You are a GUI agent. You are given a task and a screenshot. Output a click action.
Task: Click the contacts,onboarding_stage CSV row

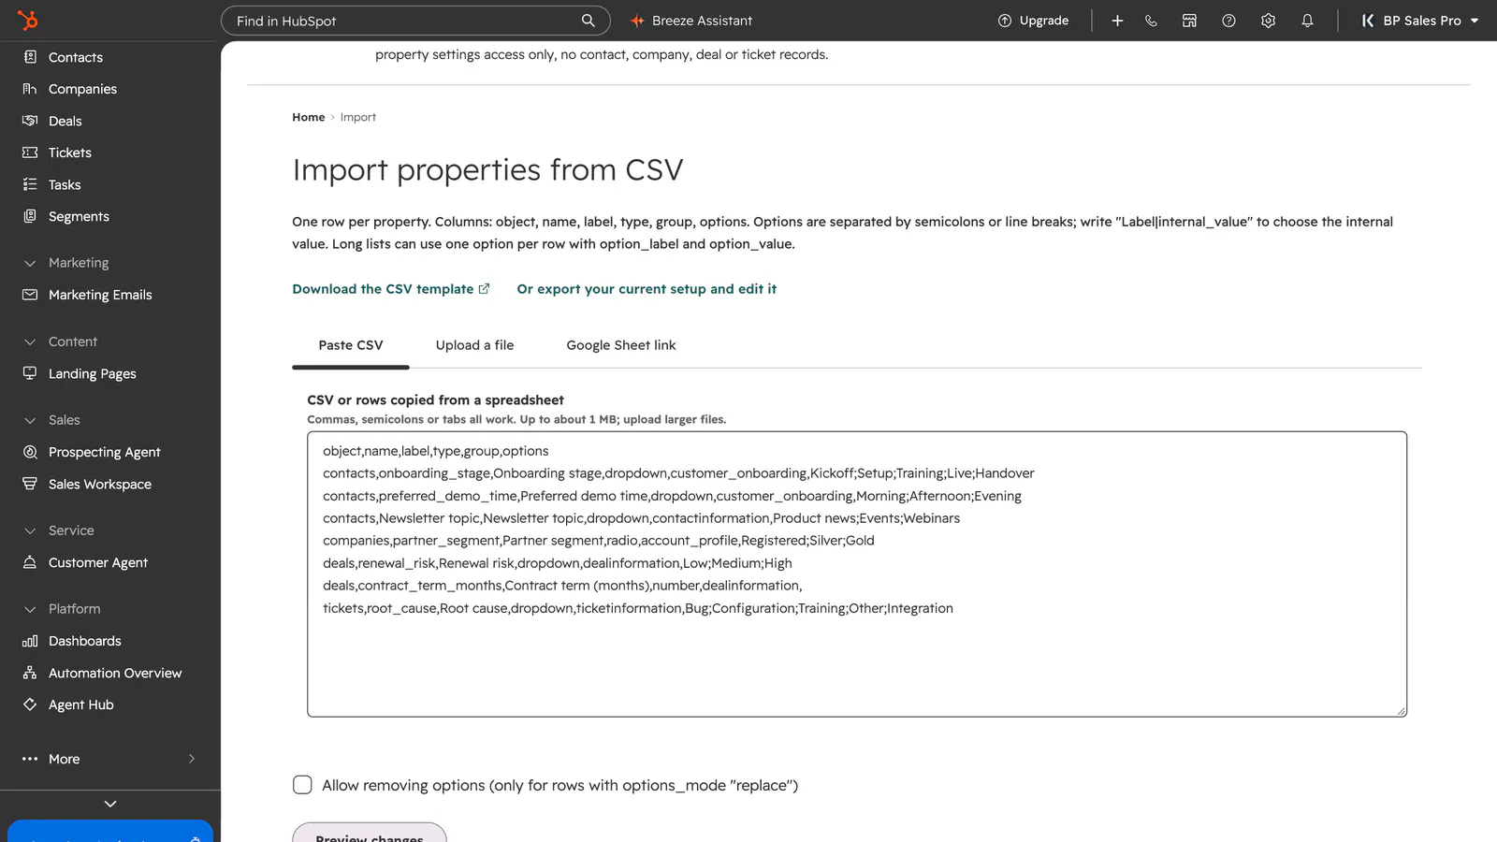click(x=678, y=473)
